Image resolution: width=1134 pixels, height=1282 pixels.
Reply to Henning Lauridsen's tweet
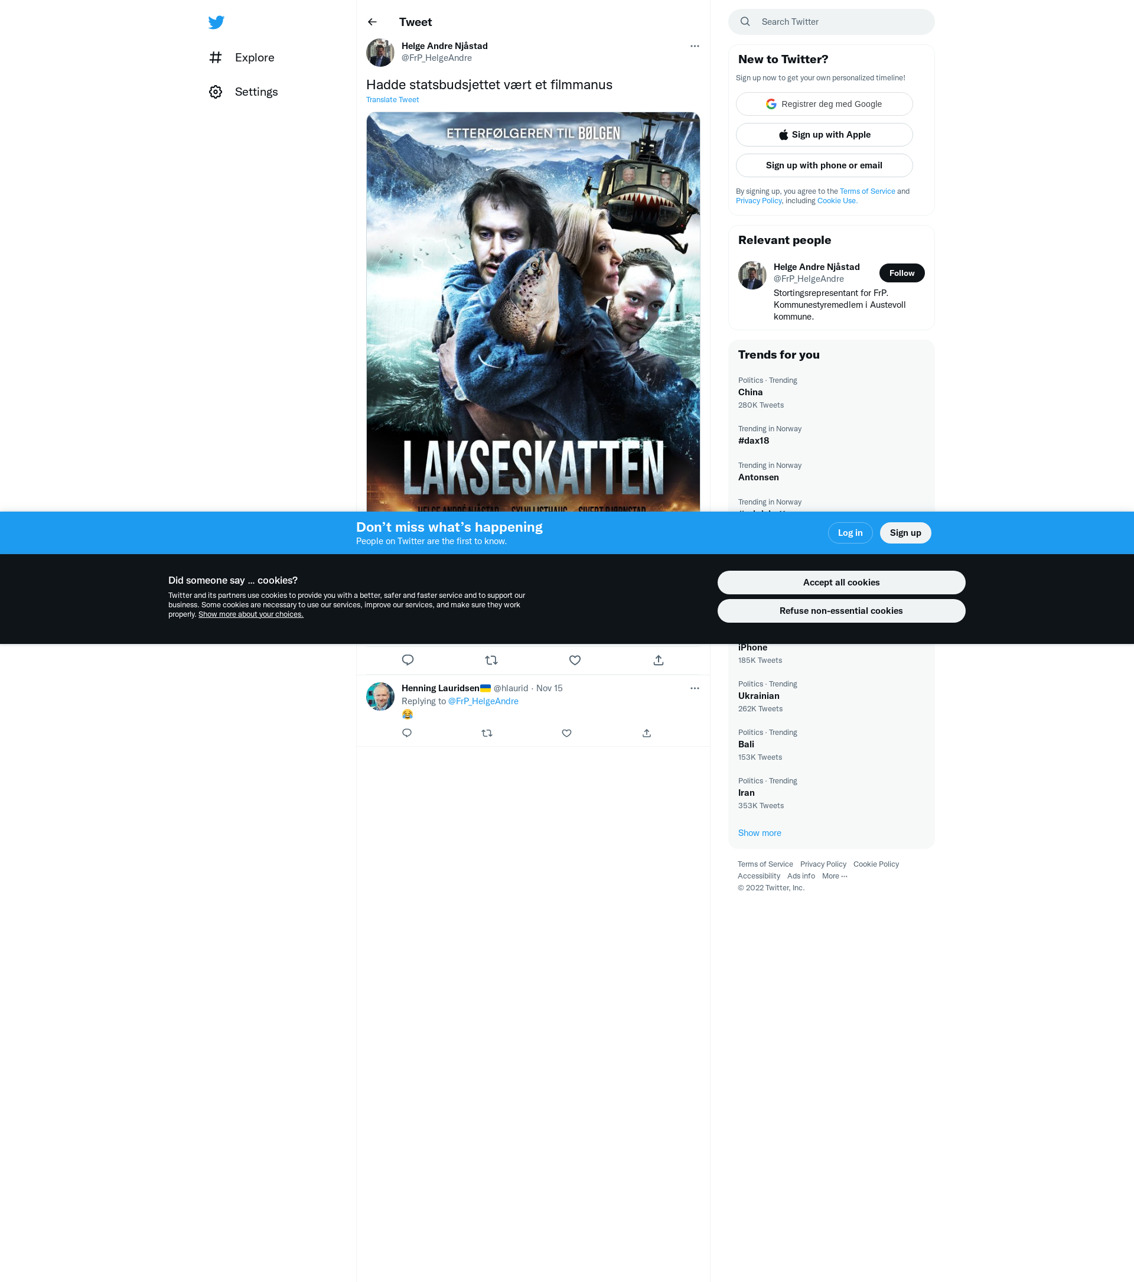[407, 733]
